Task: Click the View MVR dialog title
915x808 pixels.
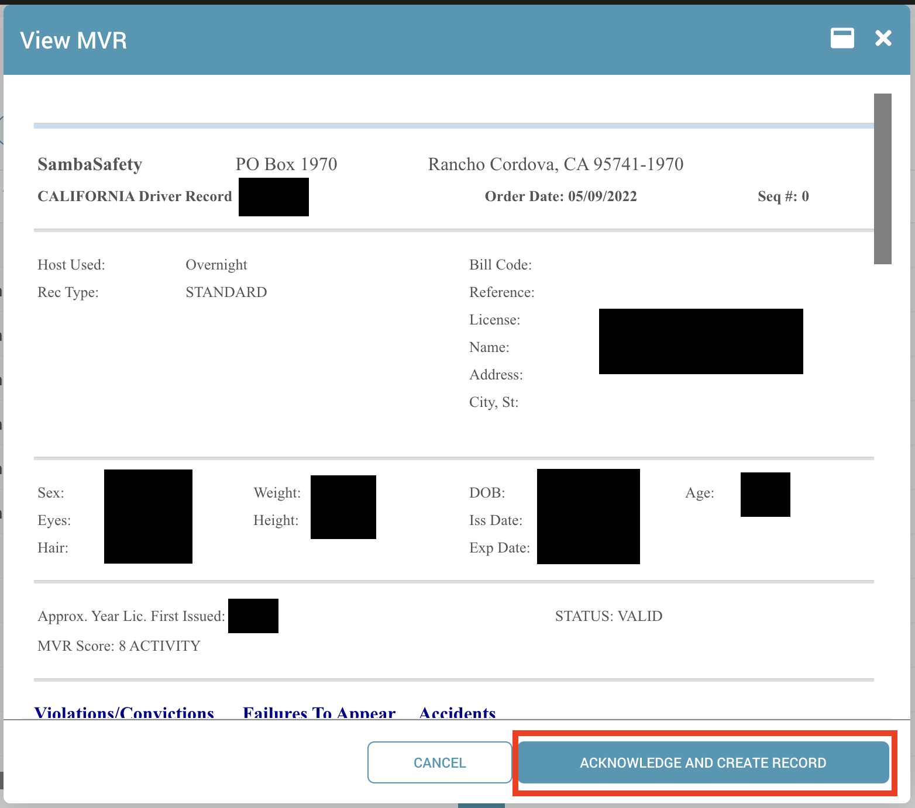Action: pos(74,40)
